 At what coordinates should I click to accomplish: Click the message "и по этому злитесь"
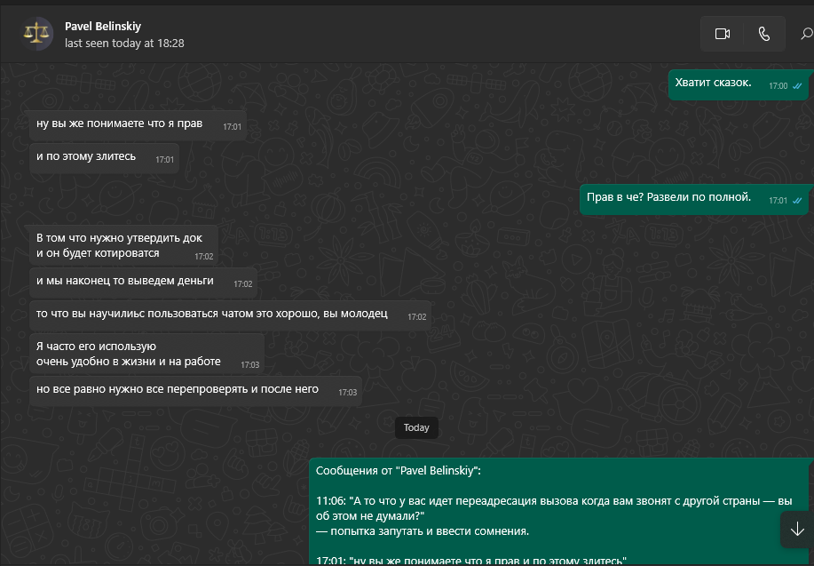(86, 157)
